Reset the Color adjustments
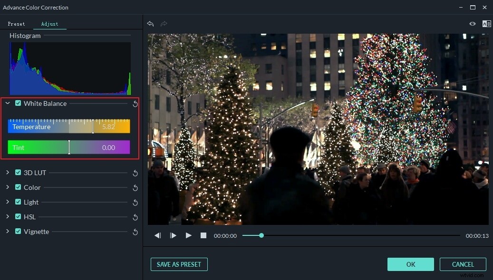This screenshot has width=493, height=280. [135, 187]
